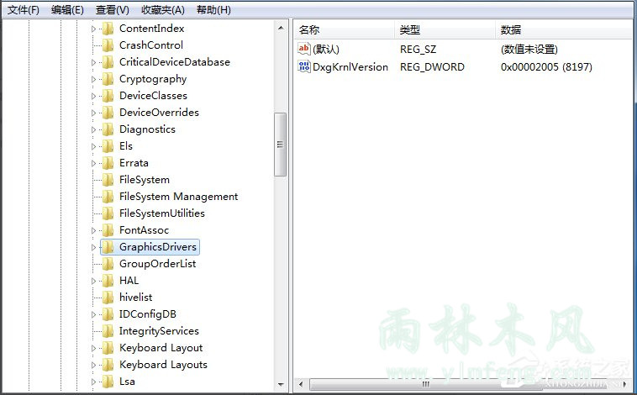The image size is (637, 395).
Task: Click the Els folder icon
Action: 108,146
